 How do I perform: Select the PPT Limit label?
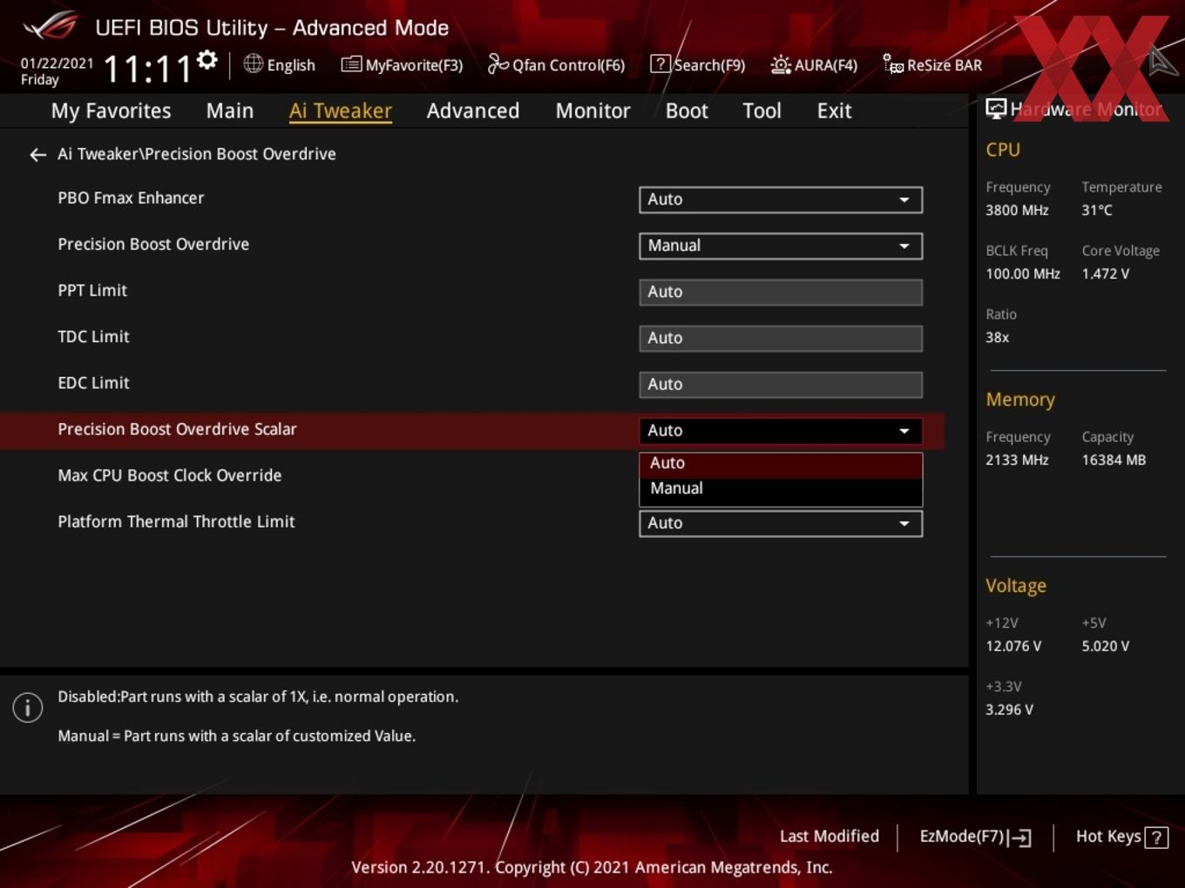(x=92, y=291)
